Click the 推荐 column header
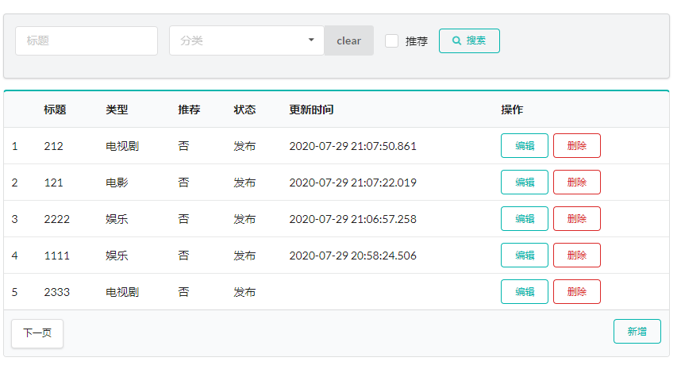This screenshot has height=369, width=681. click(x=189, y=110)
